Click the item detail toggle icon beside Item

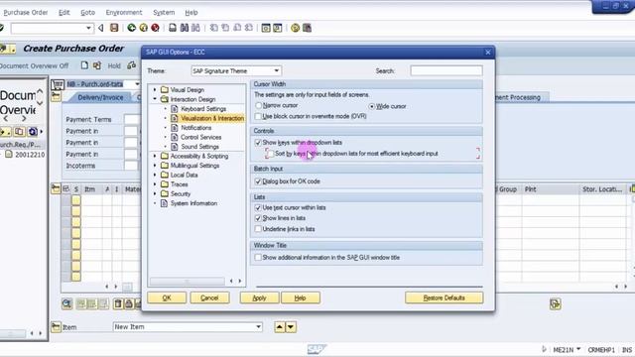coord(56,326)
